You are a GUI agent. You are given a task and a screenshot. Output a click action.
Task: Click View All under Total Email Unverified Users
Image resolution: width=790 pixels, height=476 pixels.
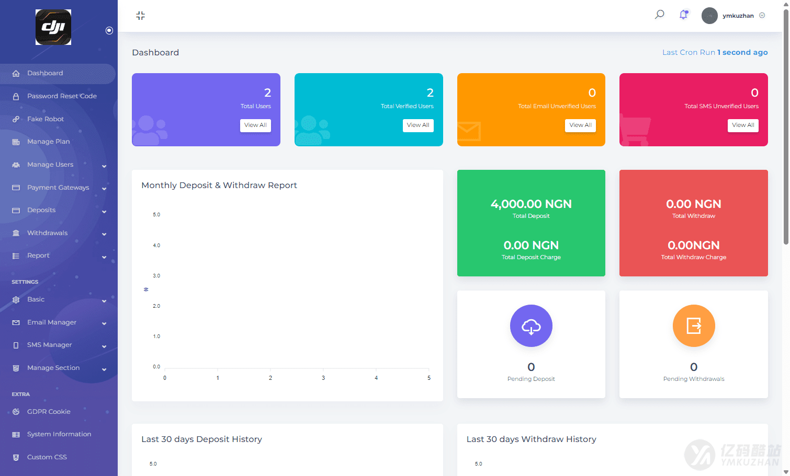coord(580,125)
